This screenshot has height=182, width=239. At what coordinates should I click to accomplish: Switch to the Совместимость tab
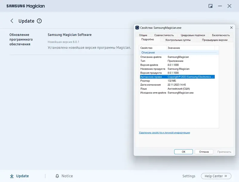pyautogui.click(x=164, y=35)
